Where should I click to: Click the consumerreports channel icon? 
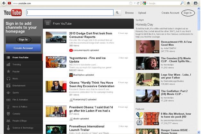click(x=71, y=50)
